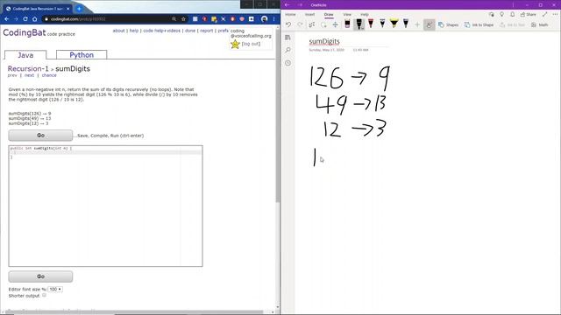
Task: Toggle Ink to Shape in OneNote
Action: pyautogui.click(x=479, y=24)
